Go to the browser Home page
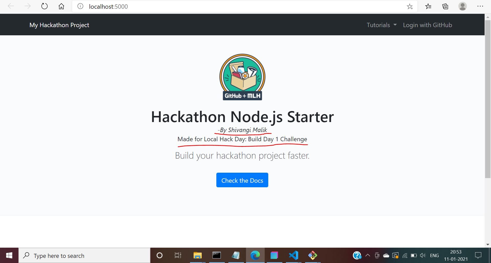491x263 pixels. click(61, 6)
